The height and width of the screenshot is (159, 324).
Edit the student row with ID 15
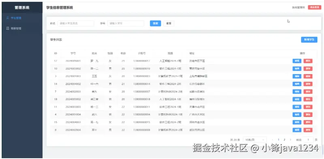tap(297, 122)
